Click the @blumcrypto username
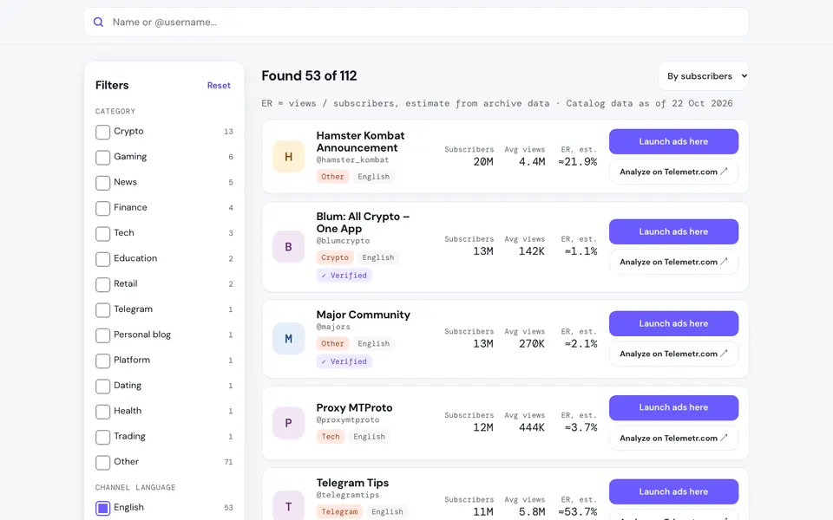This screenshot has height=520, width=833. tap(344, 241)
